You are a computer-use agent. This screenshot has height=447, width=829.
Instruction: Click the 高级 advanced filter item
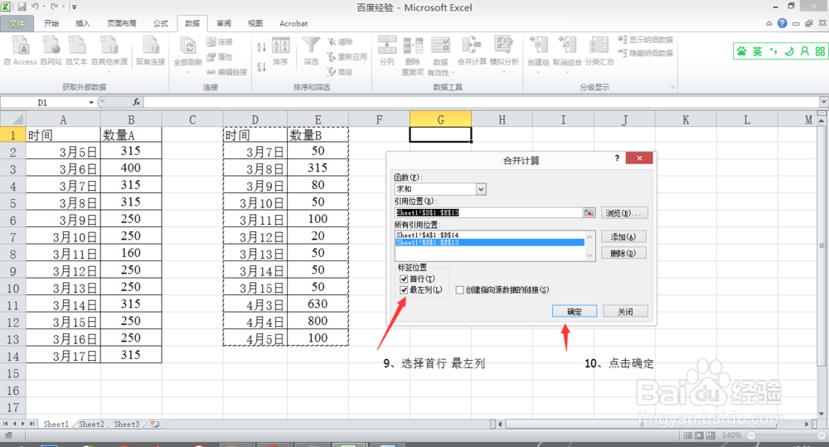coord(340,72)
